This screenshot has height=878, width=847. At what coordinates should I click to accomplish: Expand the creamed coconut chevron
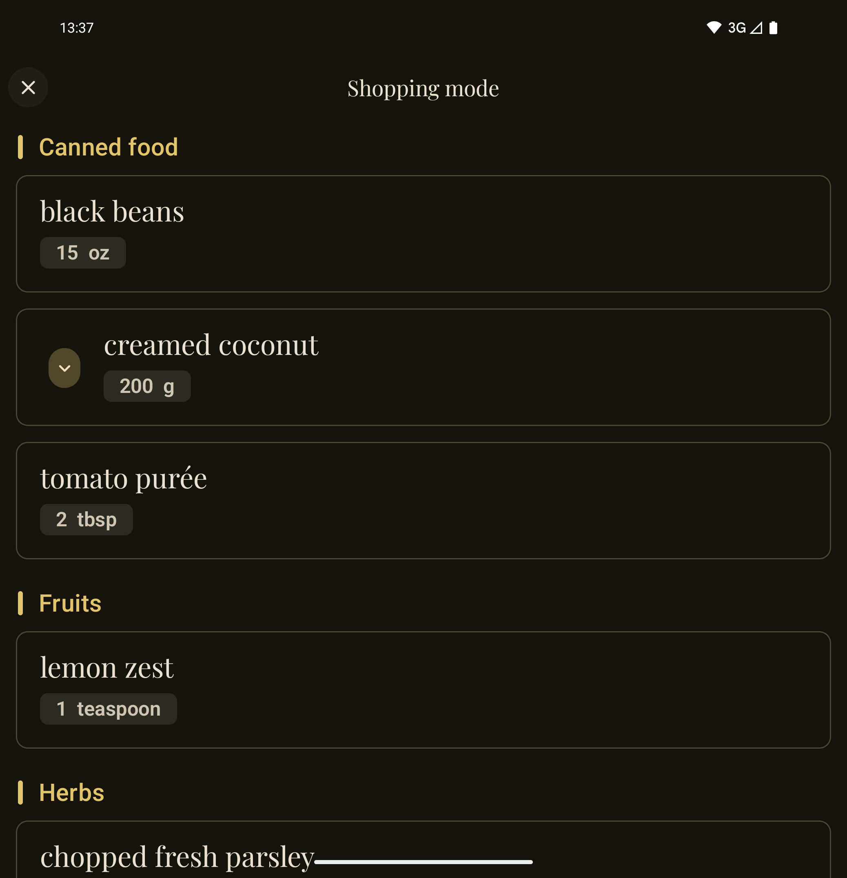64,368
